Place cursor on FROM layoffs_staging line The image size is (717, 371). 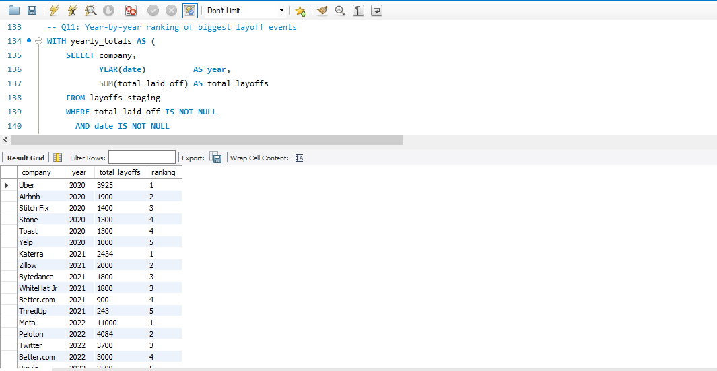(x=113, y=98)
